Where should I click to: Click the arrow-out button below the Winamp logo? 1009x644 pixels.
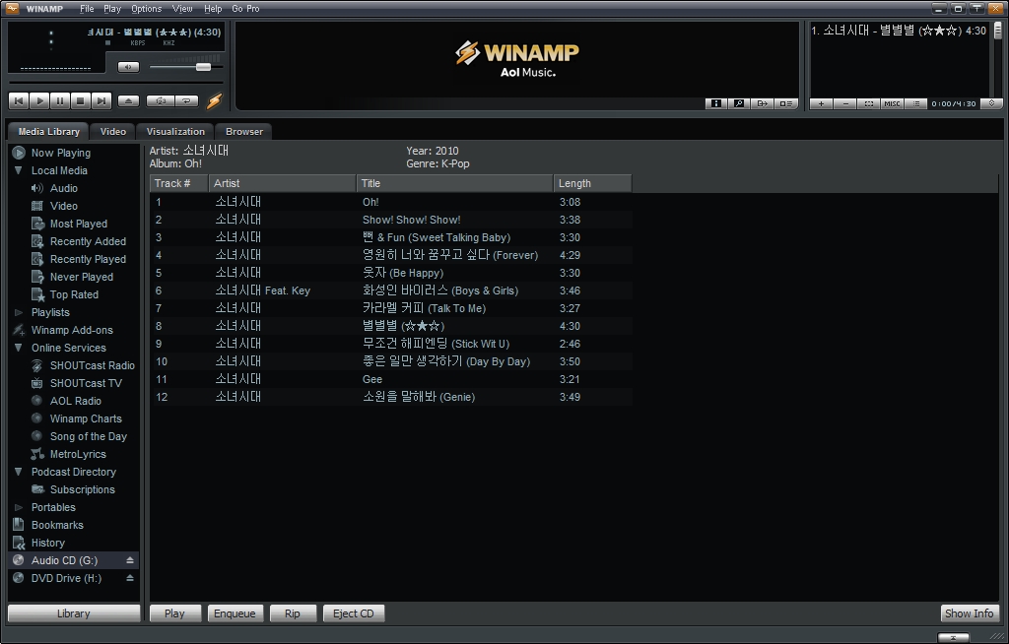(763, 103)
